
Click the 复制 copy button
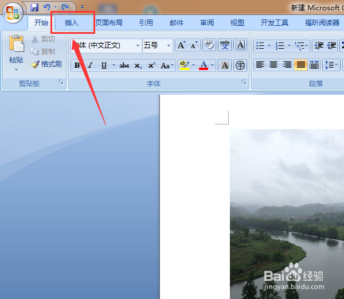tap(42, 52)
